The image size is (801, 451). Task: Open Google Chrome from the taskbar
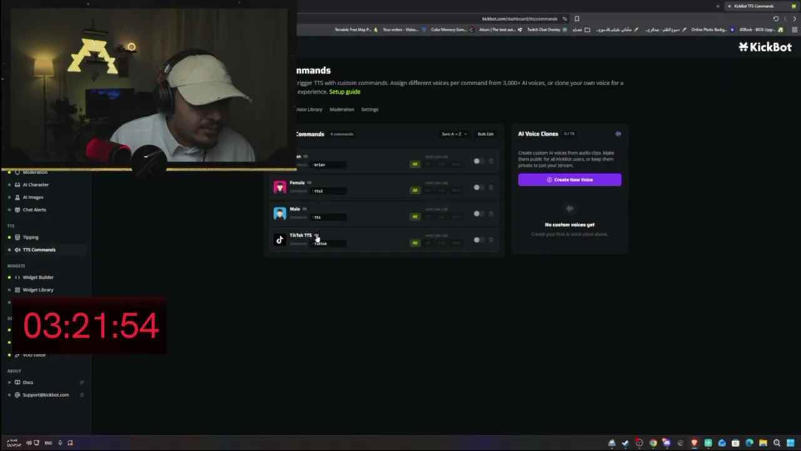coord(653,443)
